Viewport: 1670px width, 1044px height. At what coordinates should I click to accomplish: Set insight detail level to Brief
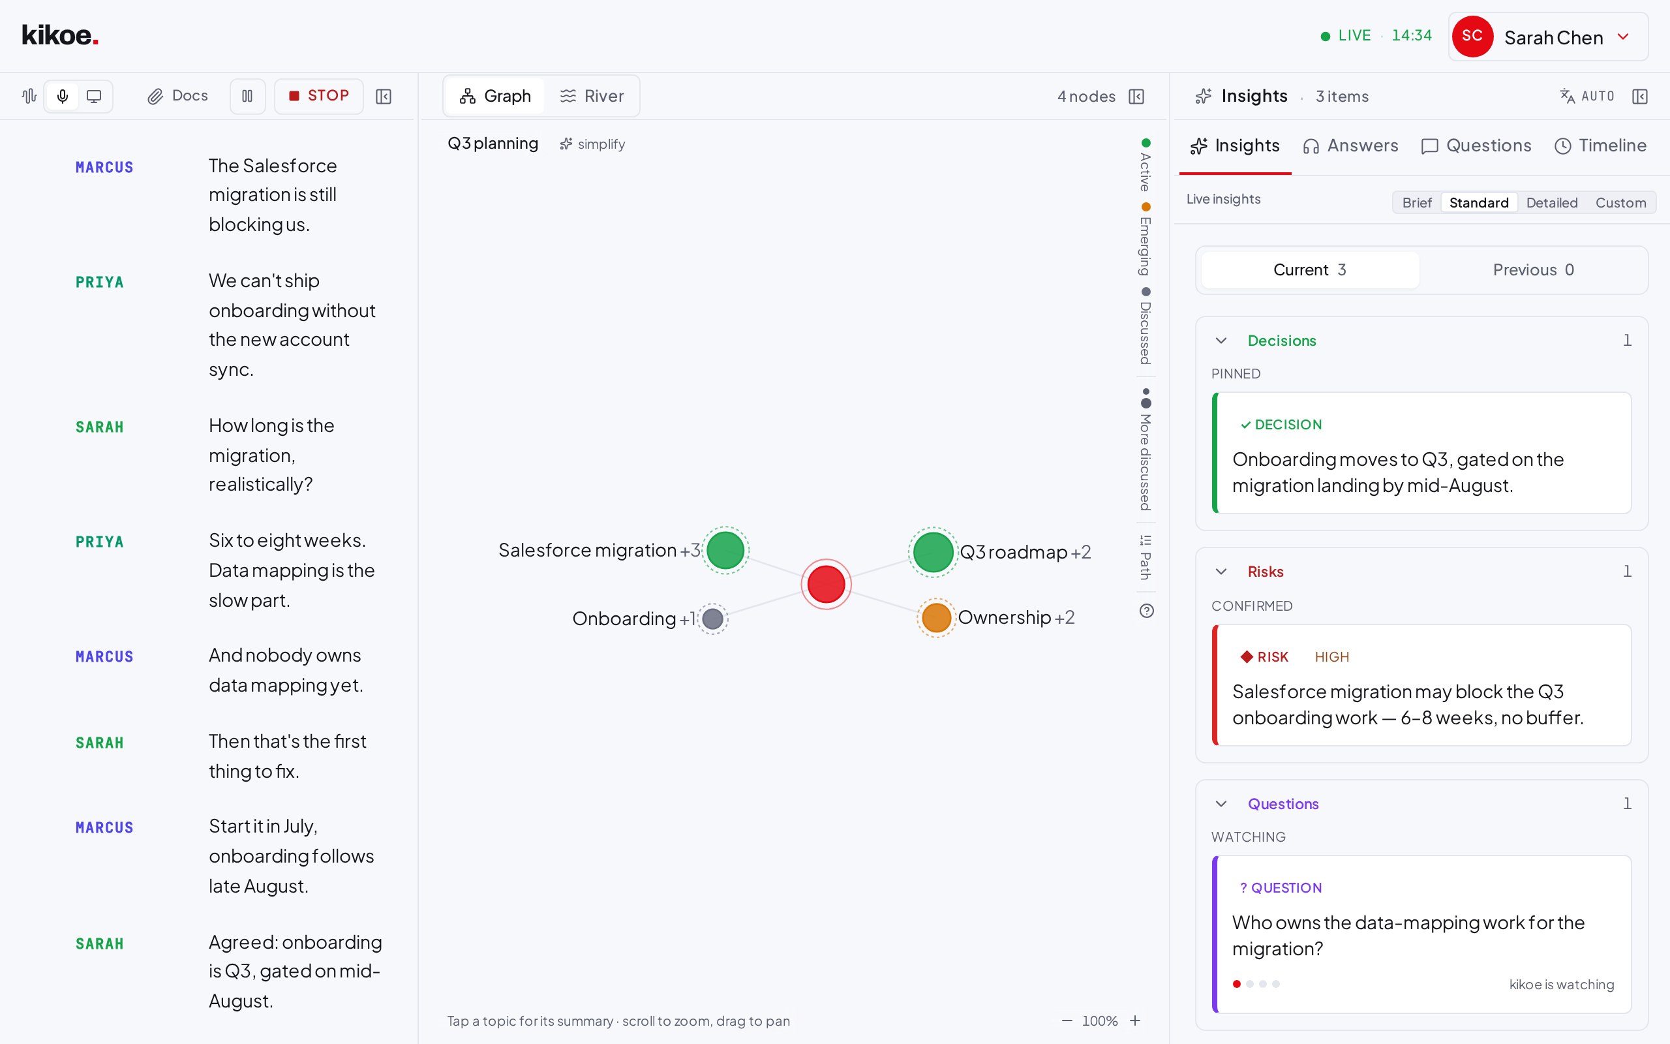pyautogui.click(x=1417, y=202)
